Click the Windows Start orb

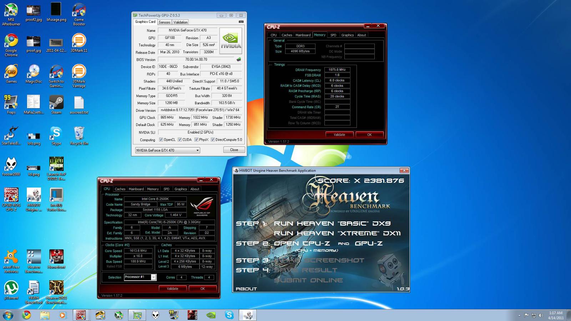coord(8,315)
